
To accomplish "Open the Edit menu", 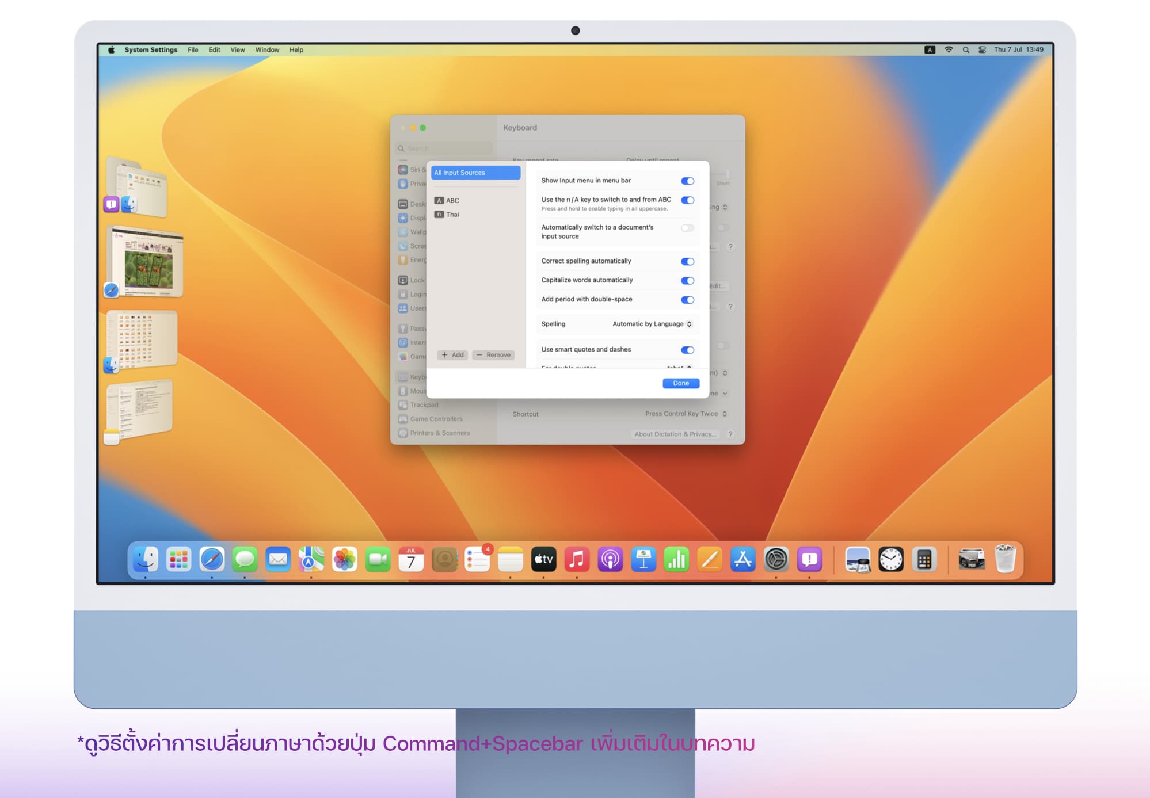I will pyautogui.click(x=214, y=50).
